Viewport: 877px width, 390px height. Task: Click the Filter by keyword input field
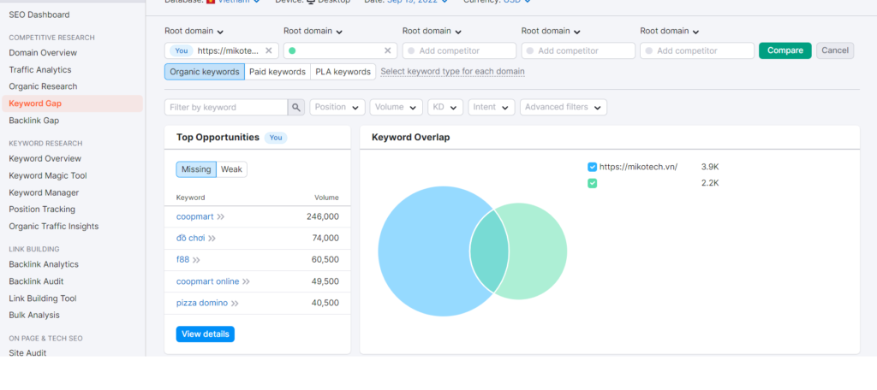(226, 107)
